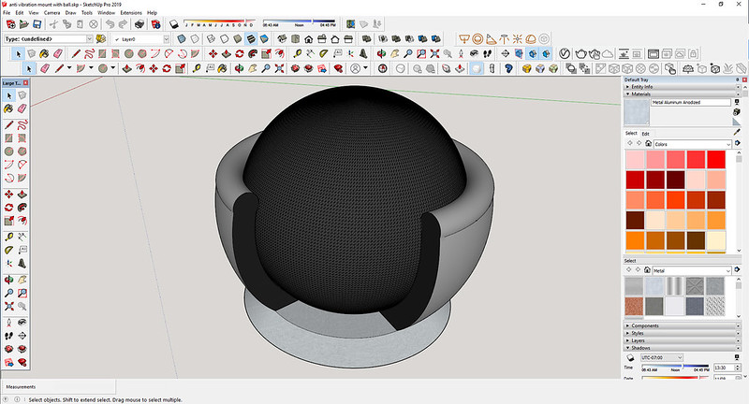
Task: Toggle Monochrome face style
Action: click(264, 38)
